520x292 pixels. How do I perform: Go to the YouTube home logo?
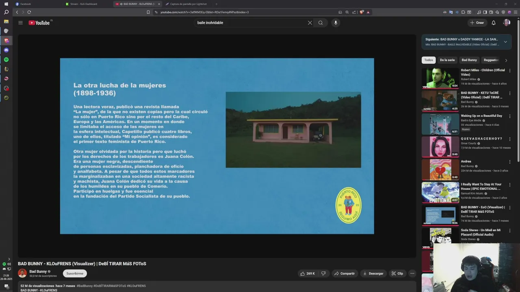(39, 23)
